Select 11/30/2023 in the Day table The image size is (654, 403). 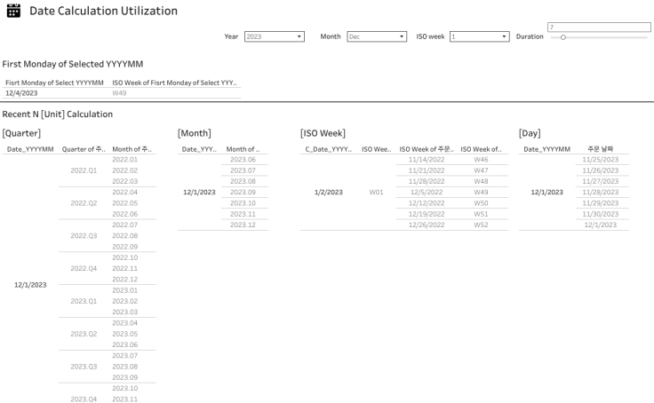click(600, 214)
